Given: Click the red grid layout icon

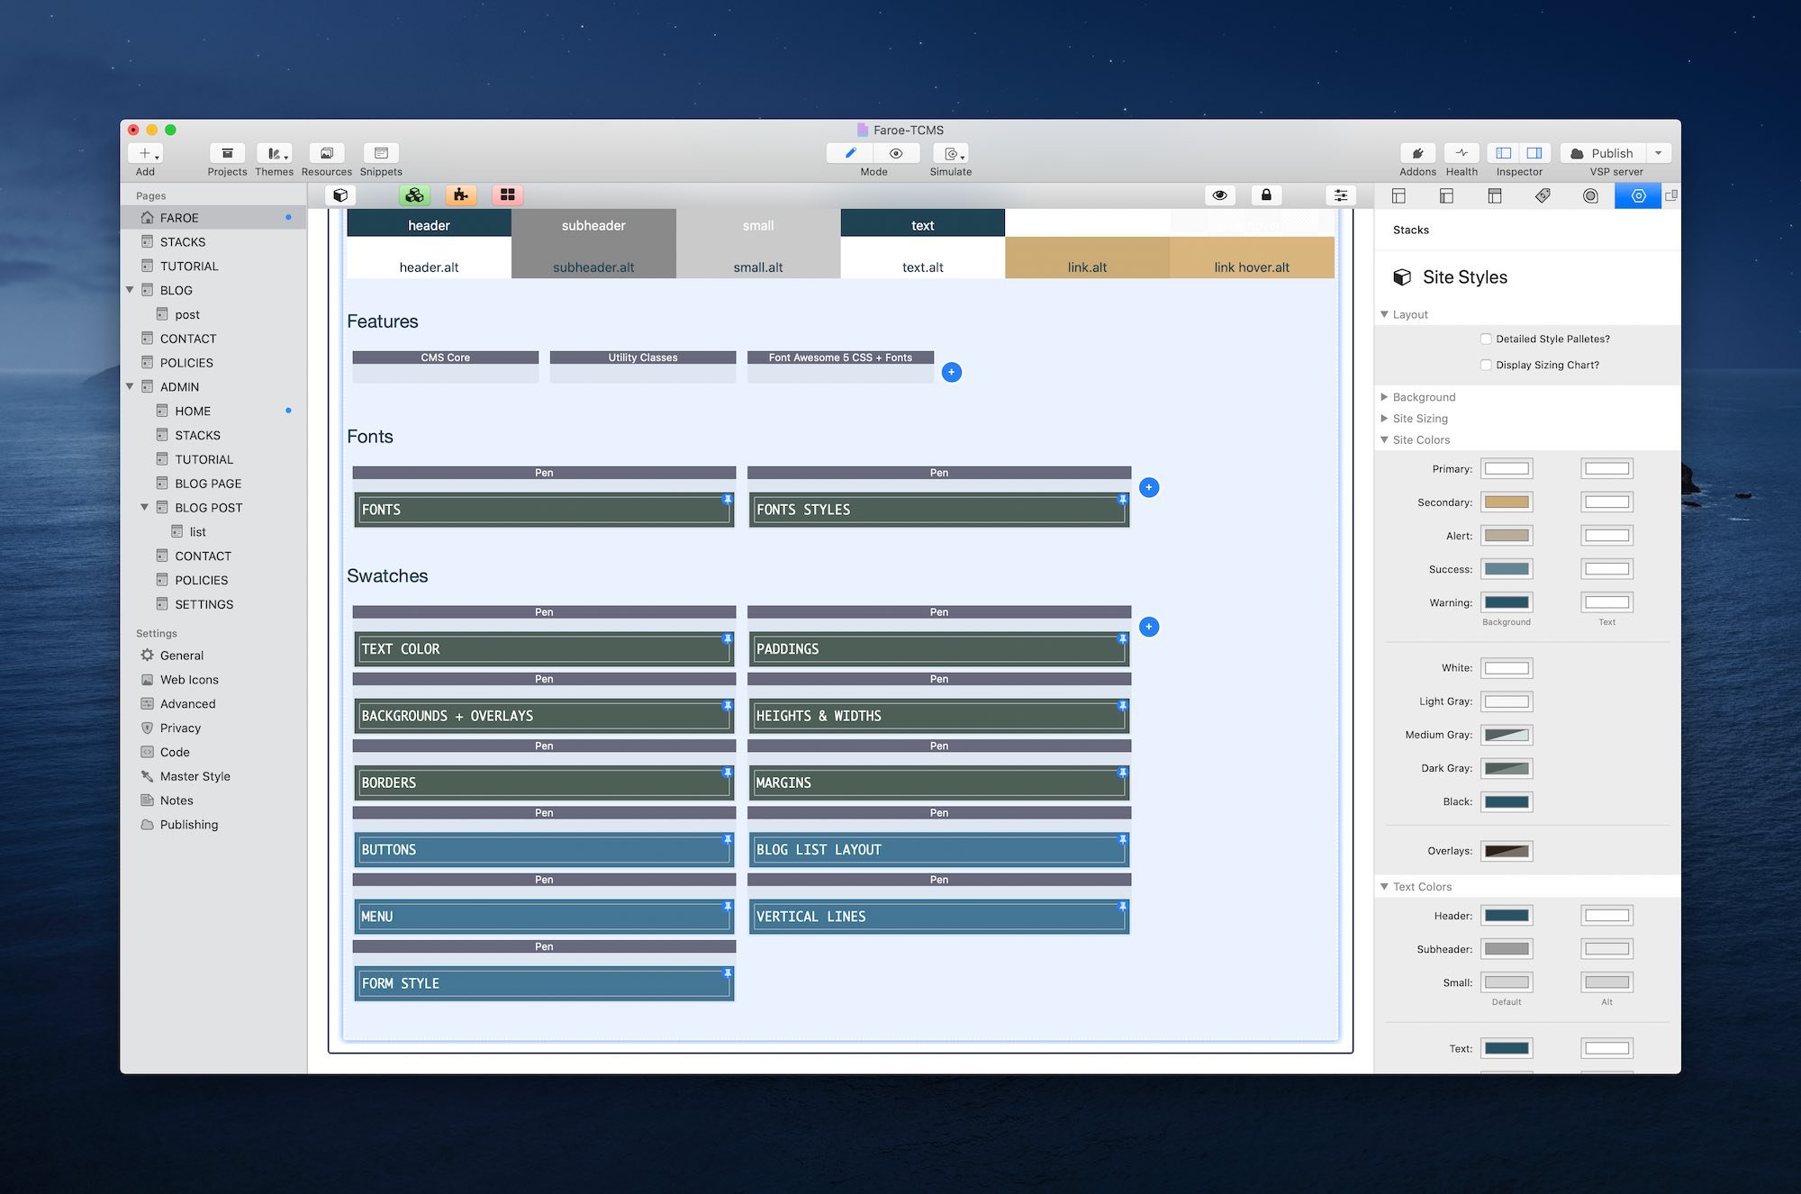Looking at the screenshot, I should (508, 195).
